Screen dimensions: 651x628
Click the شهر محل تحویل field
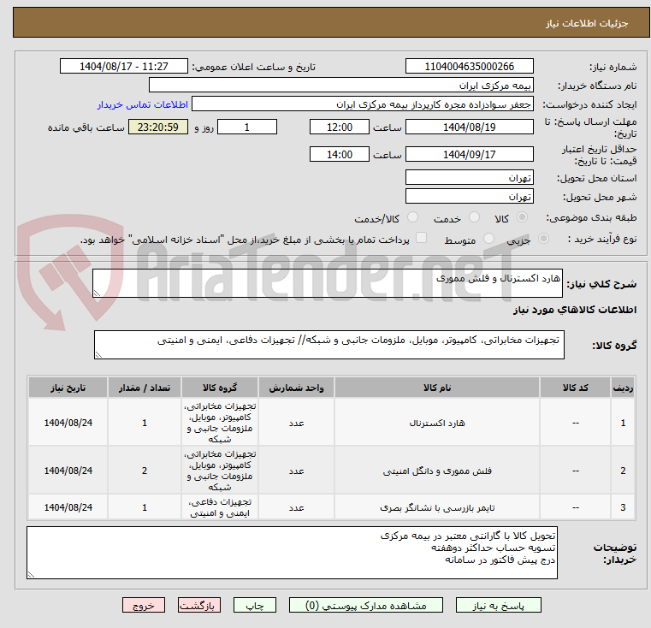point(469,196)
